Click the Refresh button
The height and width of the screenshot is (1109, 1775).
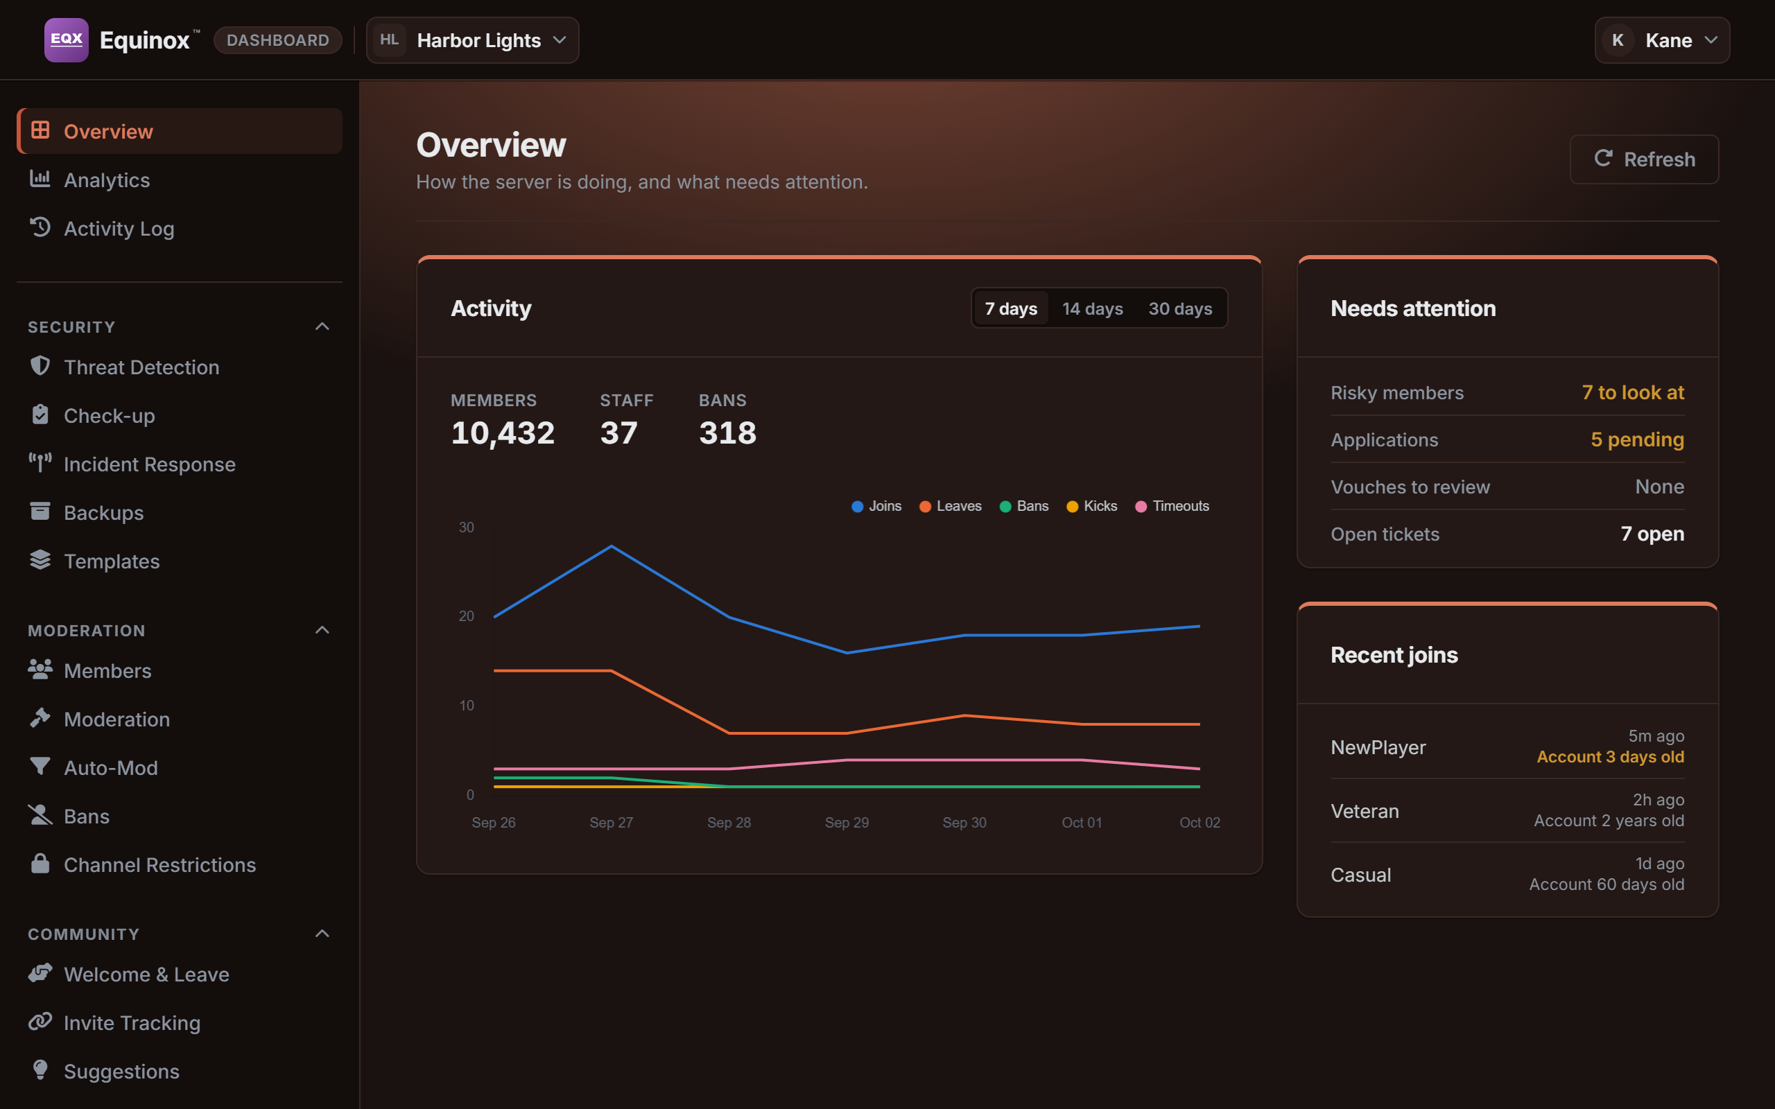1644,159
